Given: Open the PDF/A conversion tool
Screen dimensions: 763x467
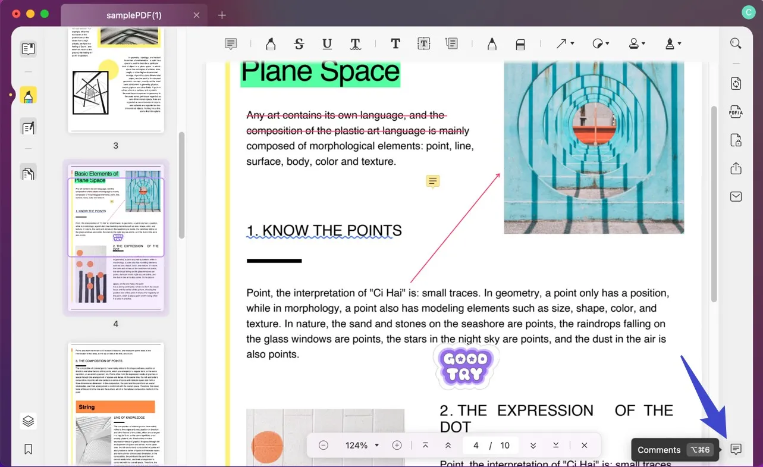Looking at the screenshot, I should [735, 112].
